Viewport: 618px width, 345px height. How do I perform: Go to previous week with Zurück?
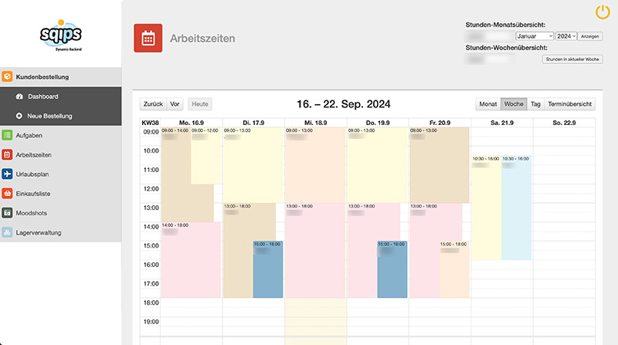(x=153, y=104)
